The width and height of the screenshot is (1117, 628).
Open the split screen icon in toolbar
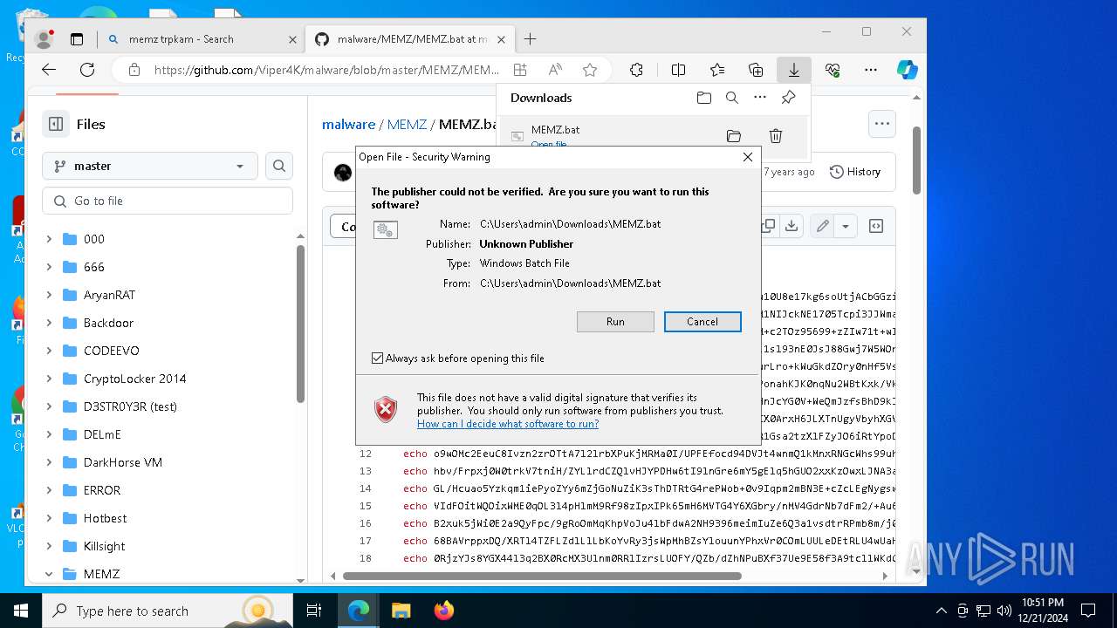pos(678,70)
